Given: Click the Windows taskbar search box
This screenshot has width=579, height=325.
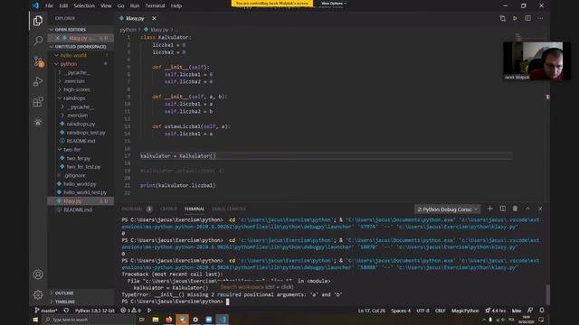Looking at the screenshot, I should [89, 320].
